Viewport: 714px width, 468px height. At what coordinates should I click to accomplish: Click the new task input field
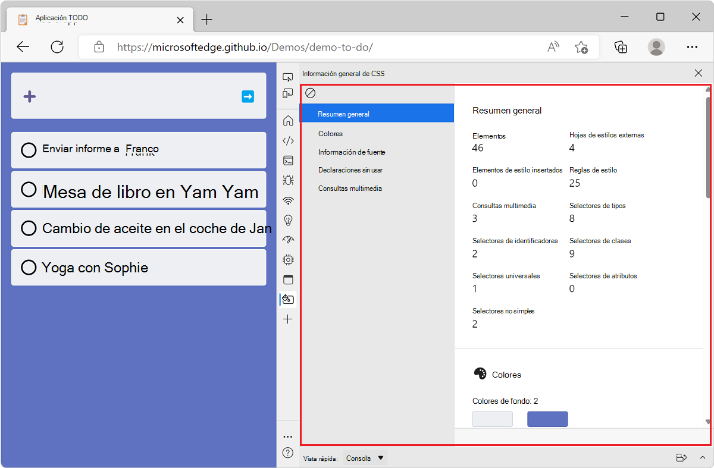click(139, 96)
